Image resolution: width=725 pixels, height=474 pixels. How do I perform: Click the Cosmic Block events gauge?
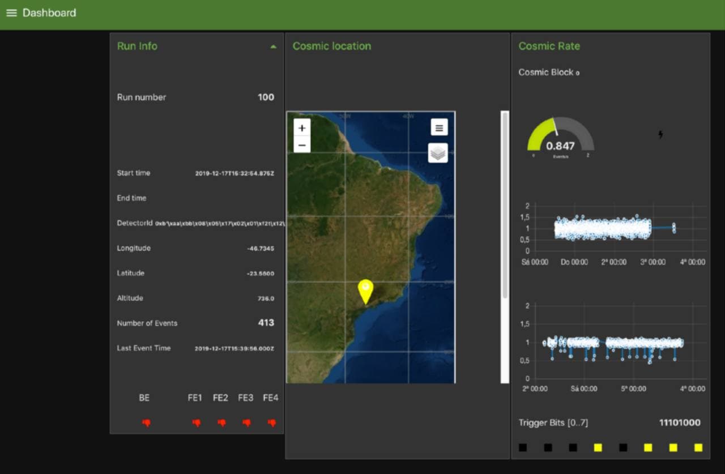click(560, 137)
